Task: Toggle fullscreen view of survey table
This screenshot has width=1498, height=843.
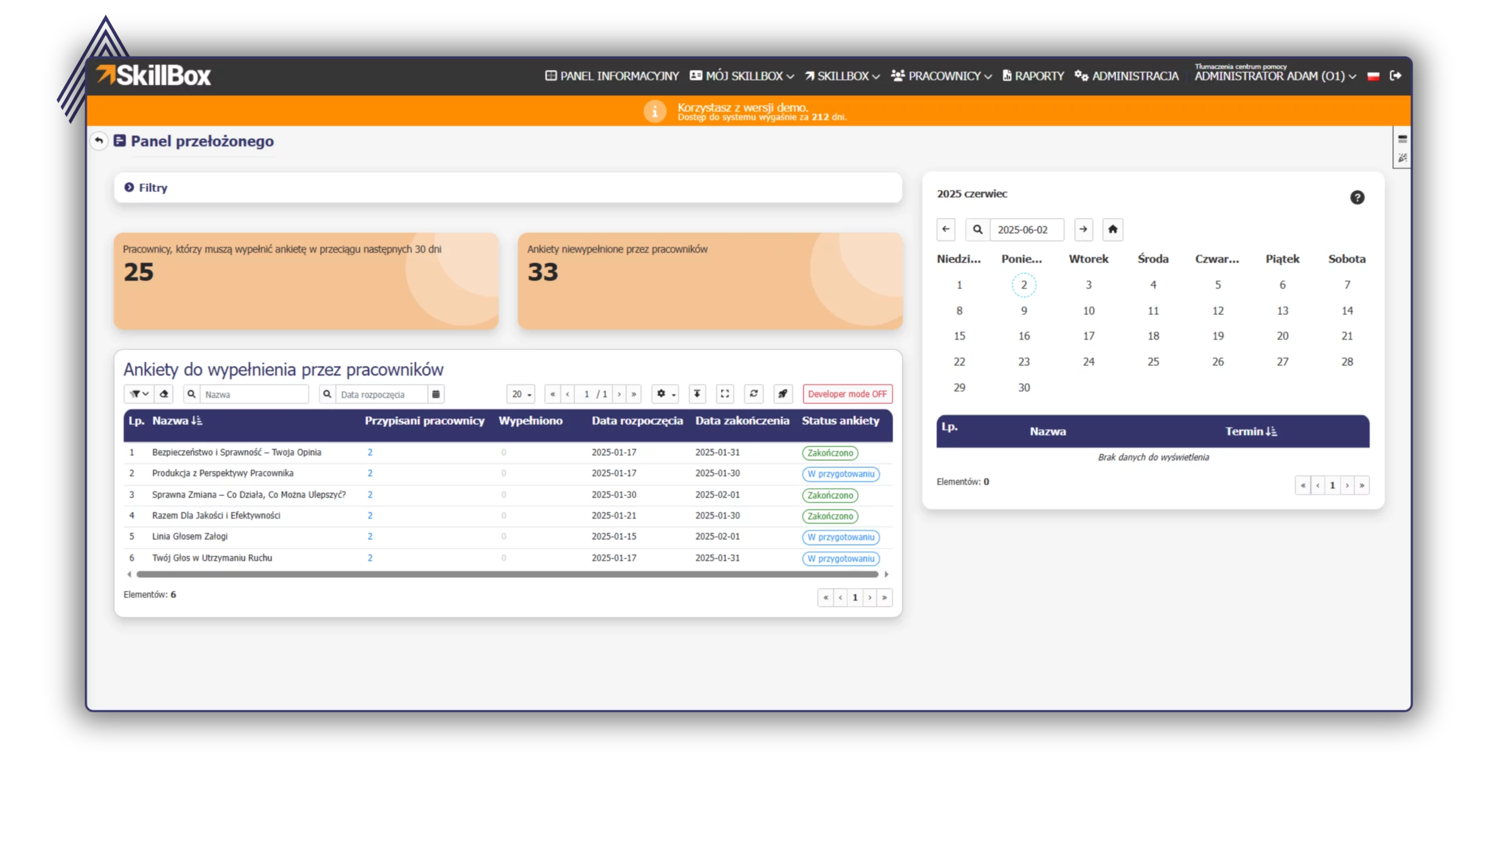Action: [x=725, y=394]
